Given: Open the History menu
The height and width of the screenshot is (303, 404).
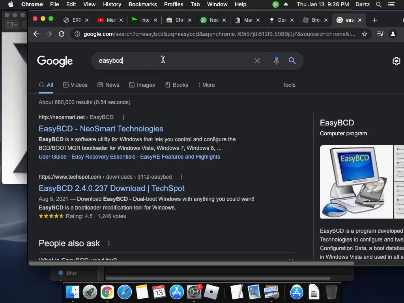Looking at the screenshot, I should [112, 4].
